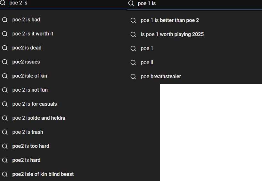Select suggestion 'poe 2 is bad'

[63, 20]
